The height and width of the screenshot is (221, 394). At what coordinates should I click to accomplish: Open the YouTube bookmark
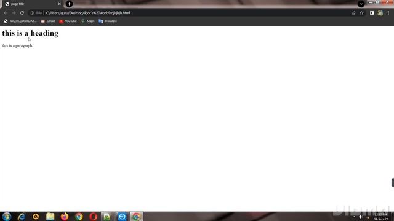68,21
